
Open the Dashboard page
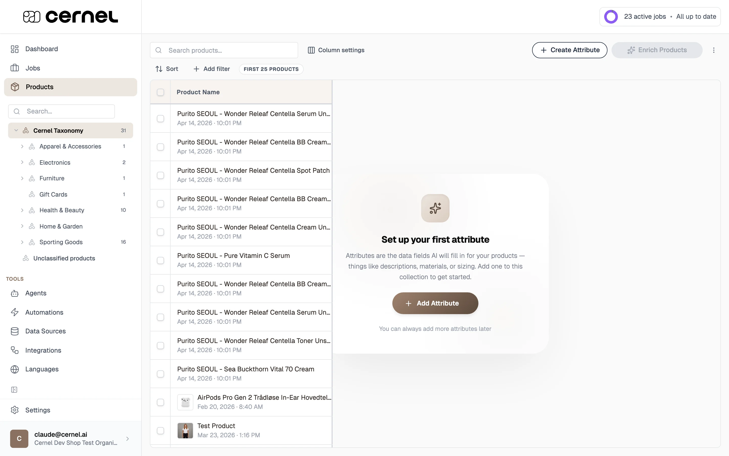tap(70, 49)
